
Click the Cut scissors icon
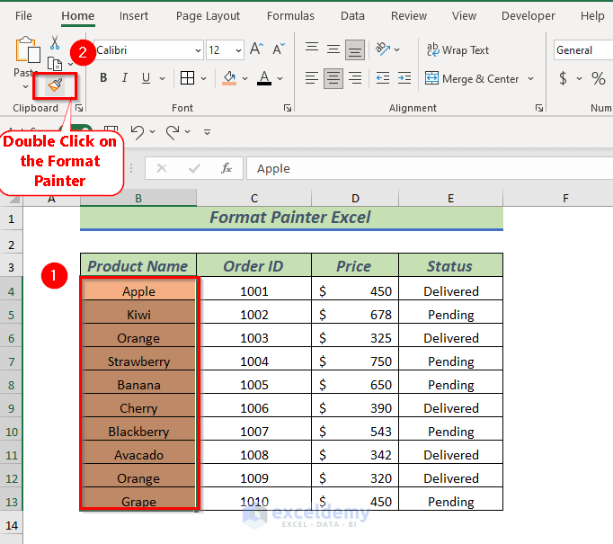point(55,42)
